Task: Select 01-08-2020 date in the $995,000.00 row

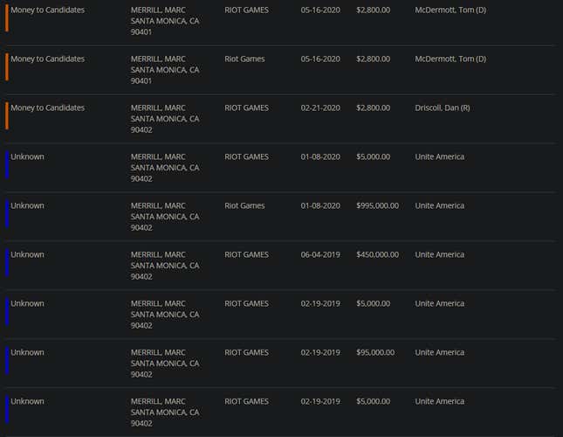Action: [320, 205]
